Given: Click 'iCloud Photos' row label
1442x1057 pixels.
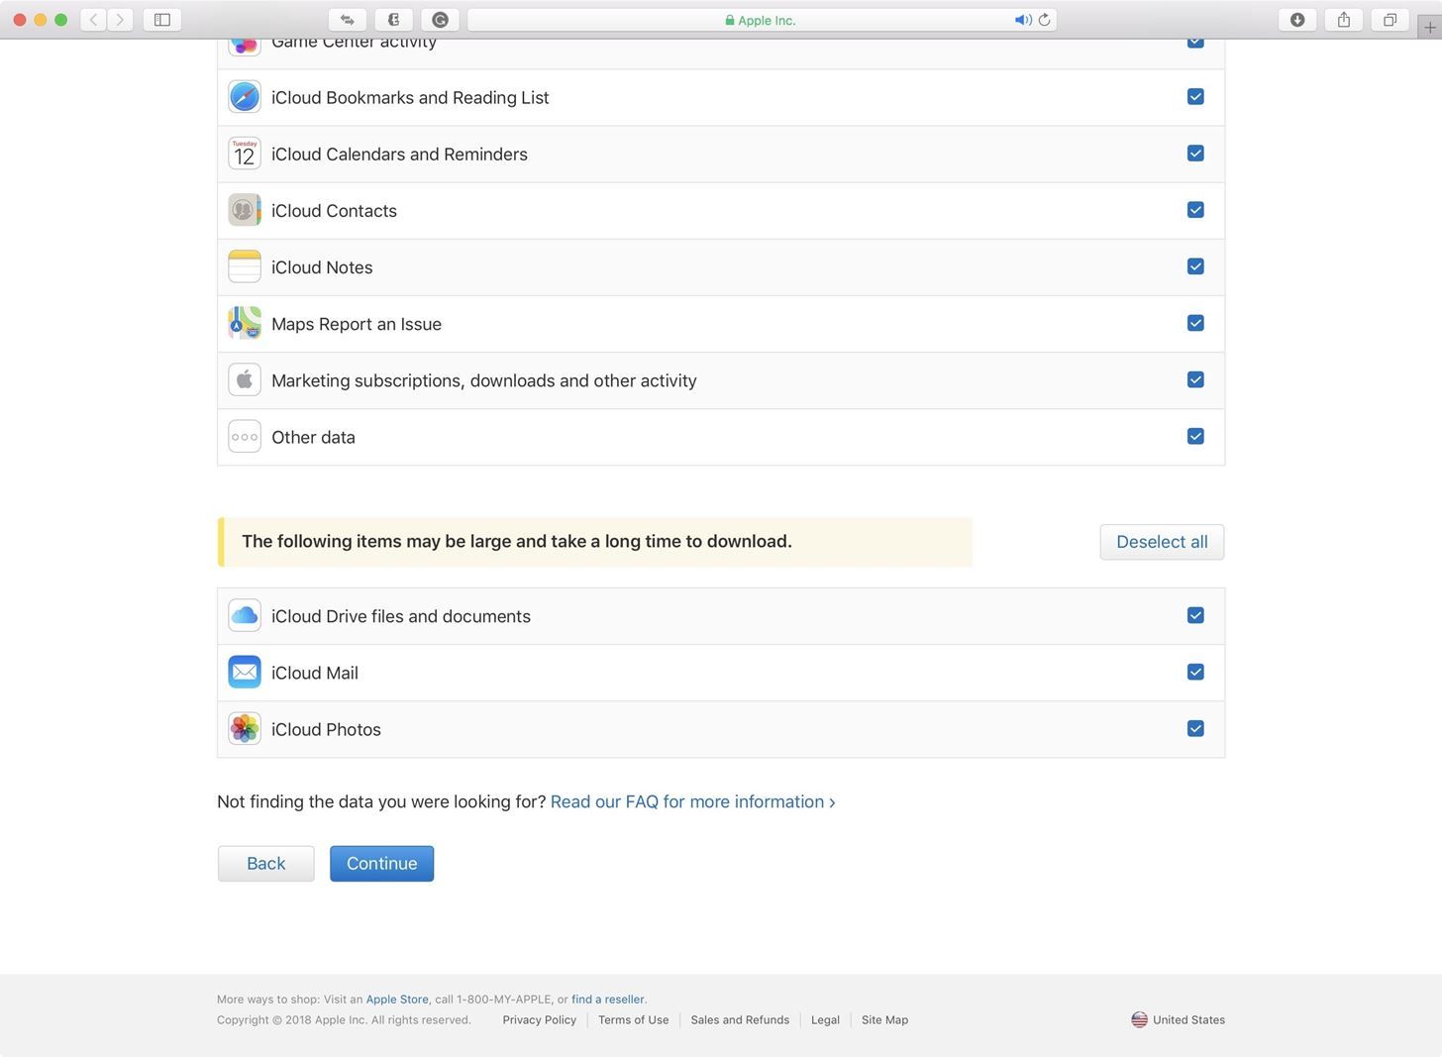Looking at the screenshot, I should 326,729.
